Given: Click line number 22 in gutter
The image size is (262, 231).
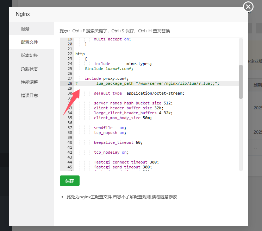Looking at the screenshot, I should [x=70, y=54].
